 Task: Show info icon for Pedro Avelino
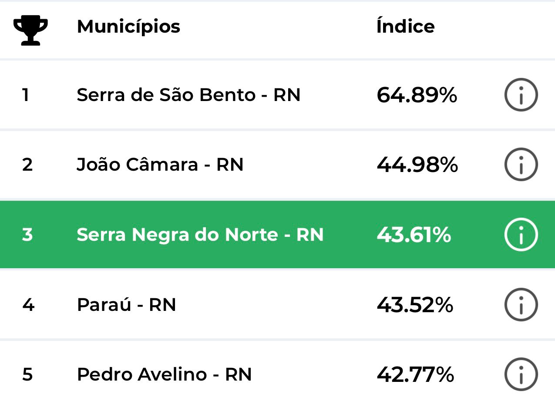(521, 374)
